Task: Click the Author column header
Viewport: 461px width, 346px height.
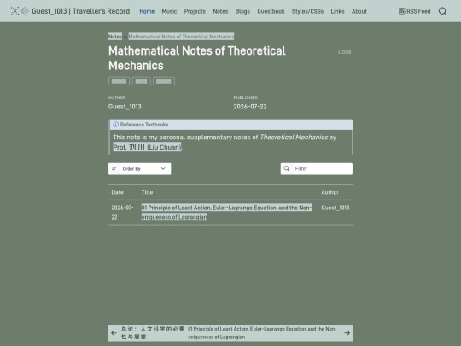Action: [x=330, y=192]
